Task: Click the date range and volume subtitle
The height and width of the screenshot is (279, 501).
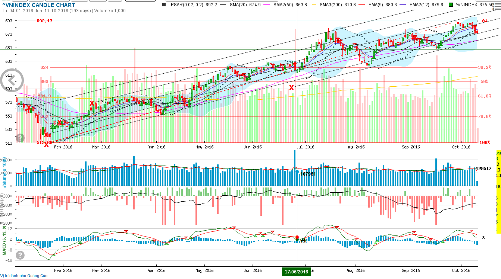Action: [x=64, y=11]
